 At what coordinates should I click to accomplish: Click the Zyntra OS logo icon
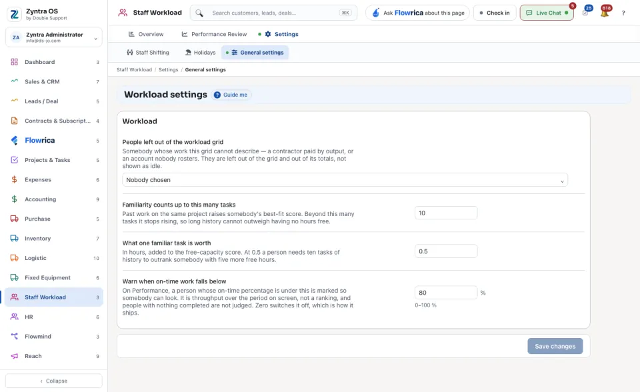(x=14, y=14)
